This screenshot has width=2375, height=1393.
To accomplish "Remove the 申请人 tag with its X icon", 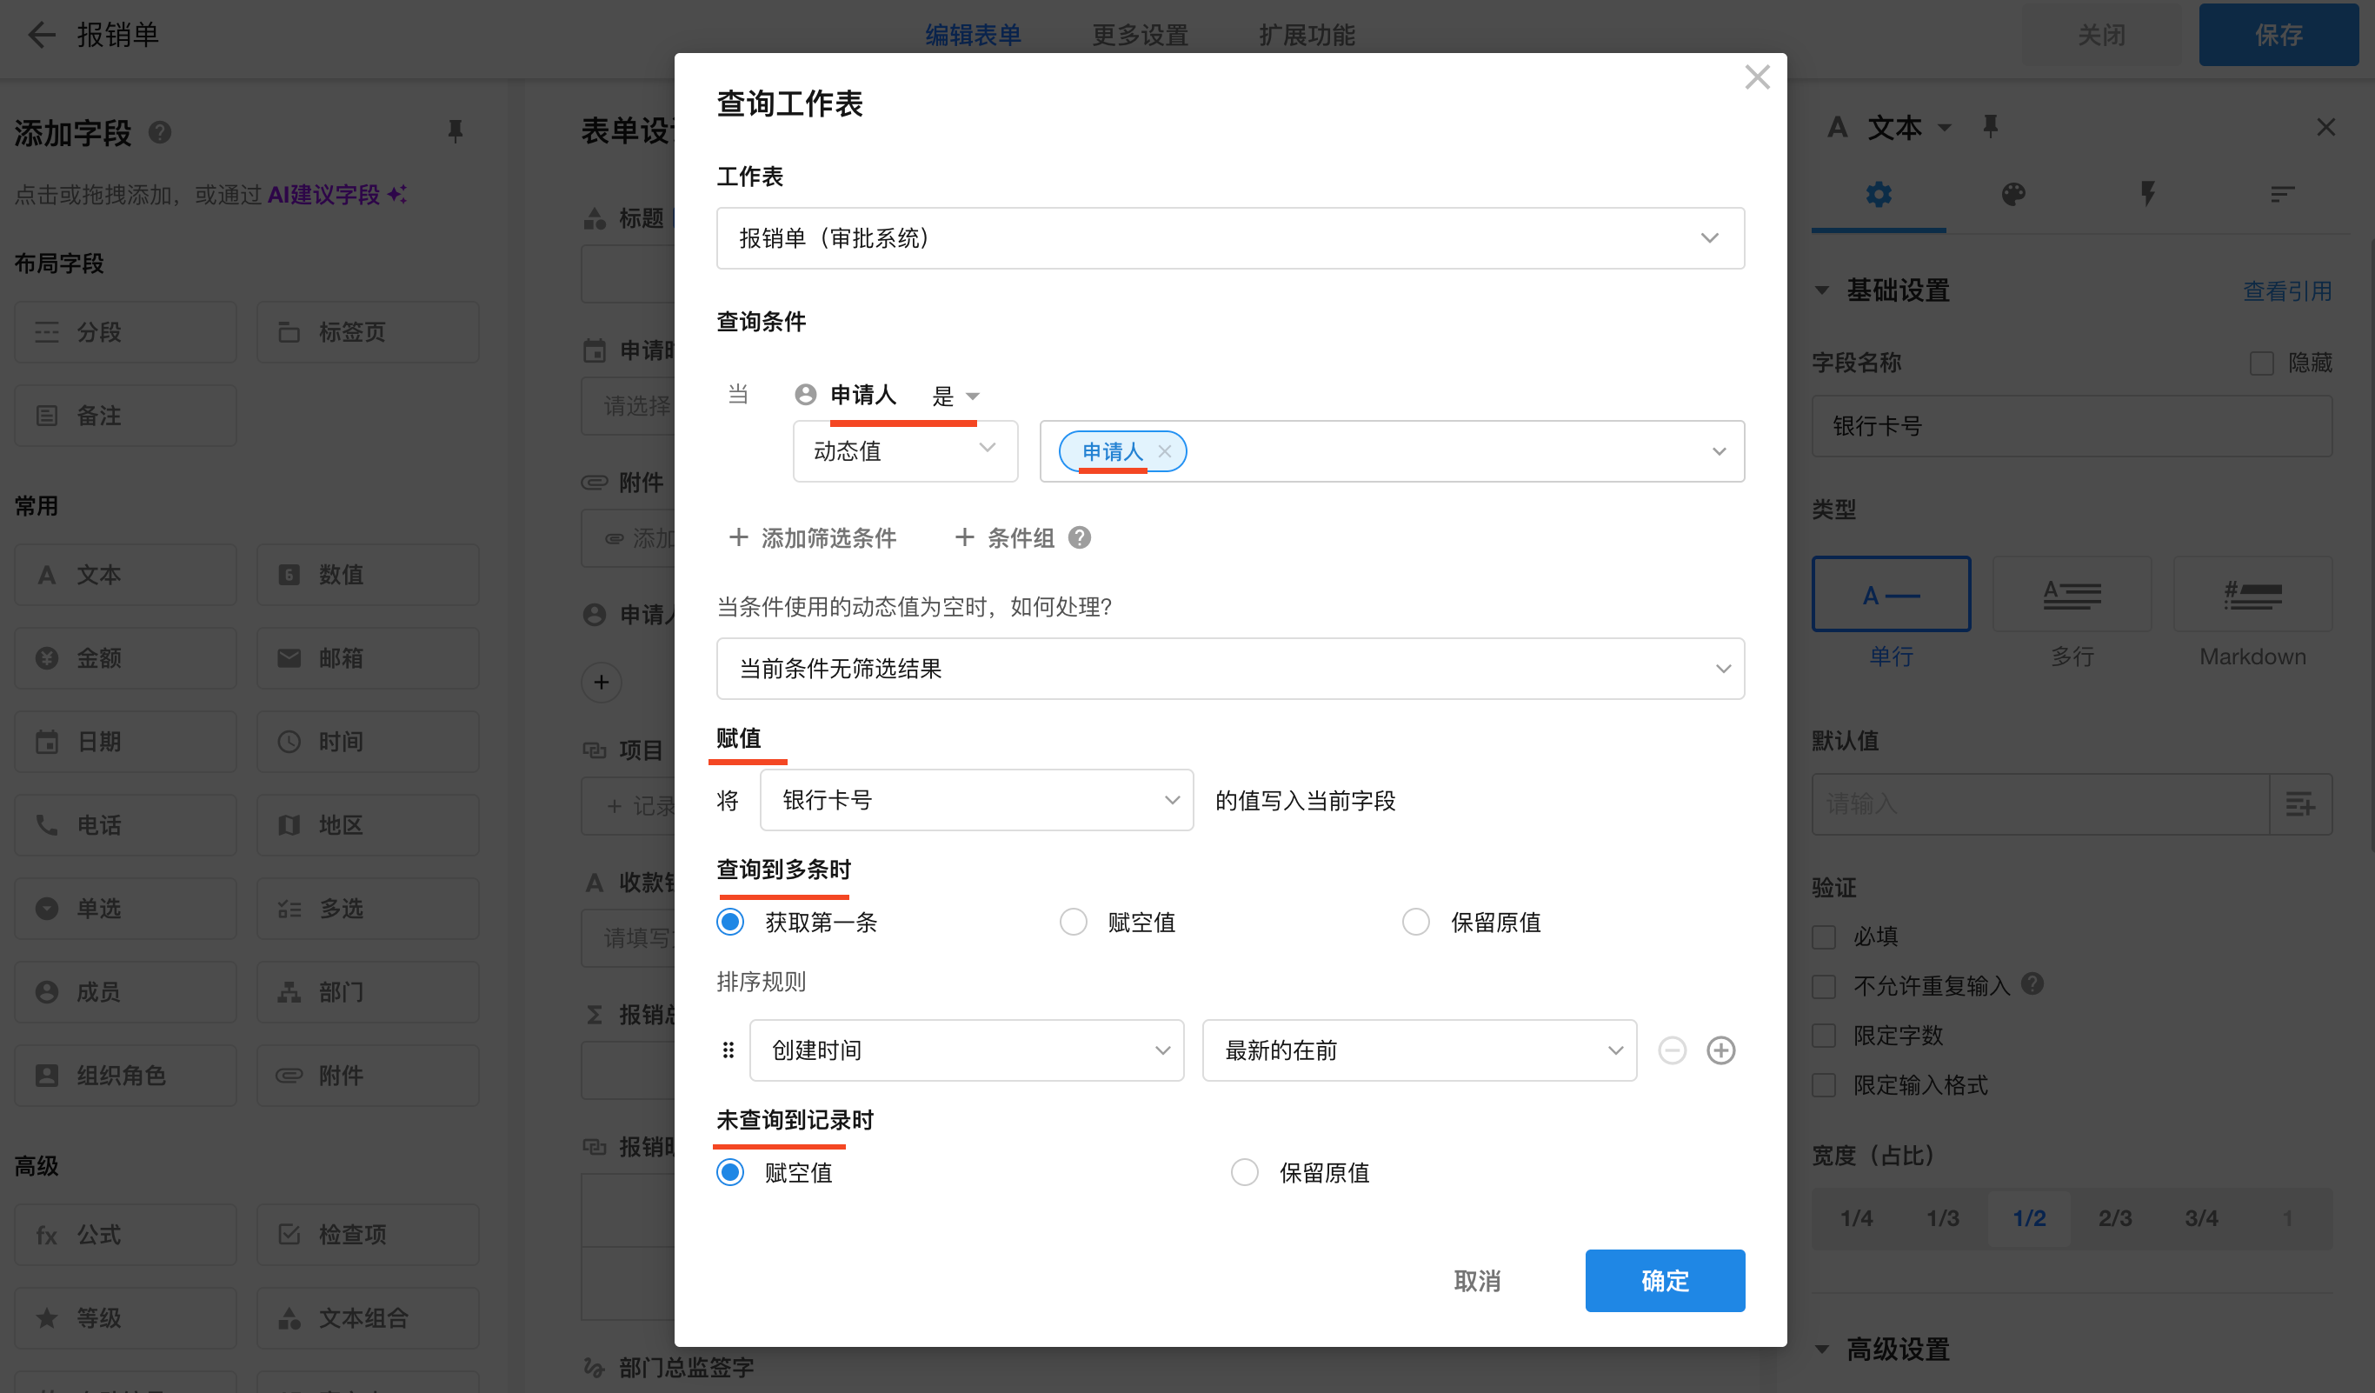I will [1165, 451].
